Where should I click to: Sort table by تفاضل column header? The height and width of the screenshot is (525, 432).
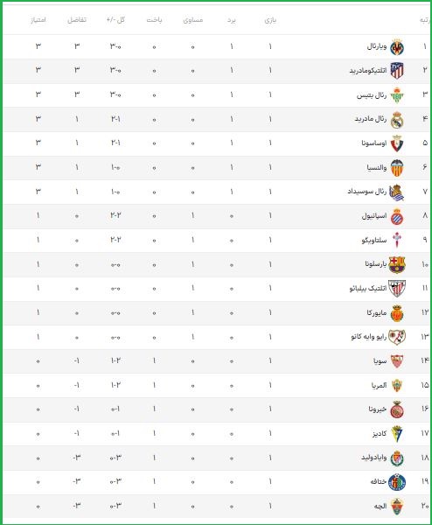click(x=77, y=20)
